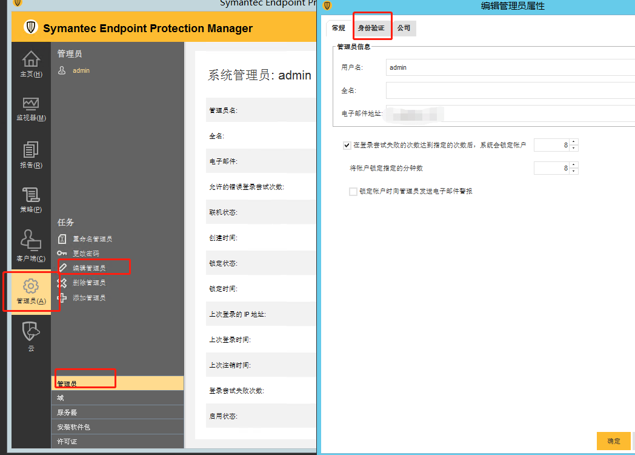Click the 启用状态: row
This screenshot has height=455, width=635.
point(261,416)
